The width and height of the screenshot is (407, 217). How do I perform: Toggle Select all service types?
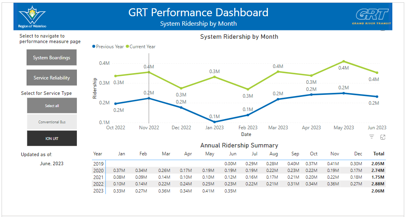tap(52, 106)
